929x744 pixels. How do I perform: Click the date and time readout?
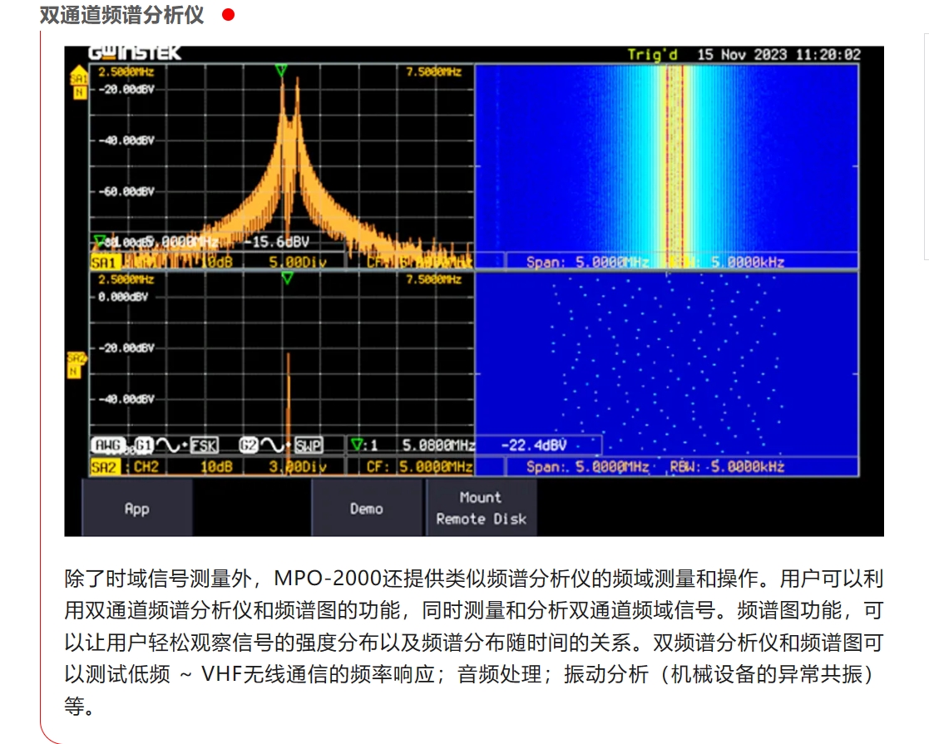[778, 55]
